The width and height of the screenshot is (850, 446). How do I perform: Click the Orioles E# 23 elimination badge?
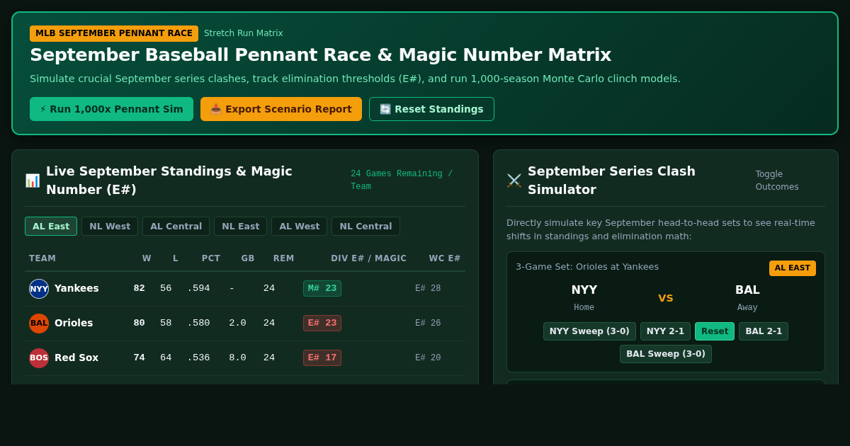[x=322, y=324]
